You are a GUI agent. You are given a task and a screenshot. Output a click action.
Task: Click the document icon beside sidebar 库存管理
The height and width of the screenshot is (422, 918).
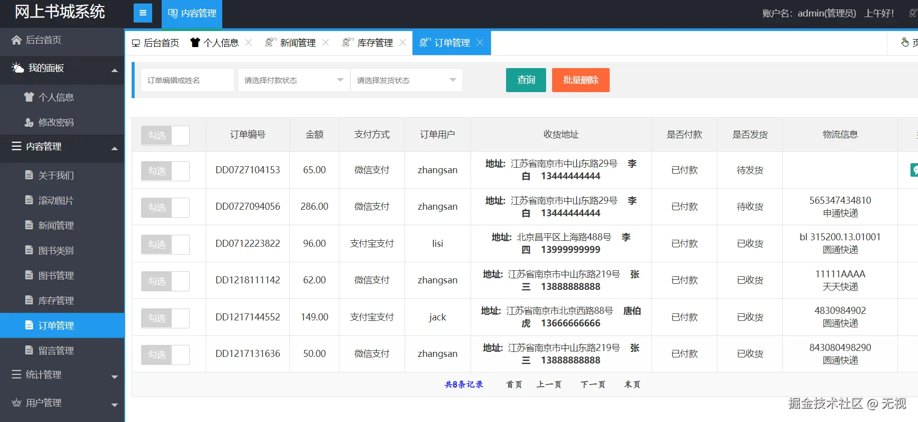pos(29,300)
